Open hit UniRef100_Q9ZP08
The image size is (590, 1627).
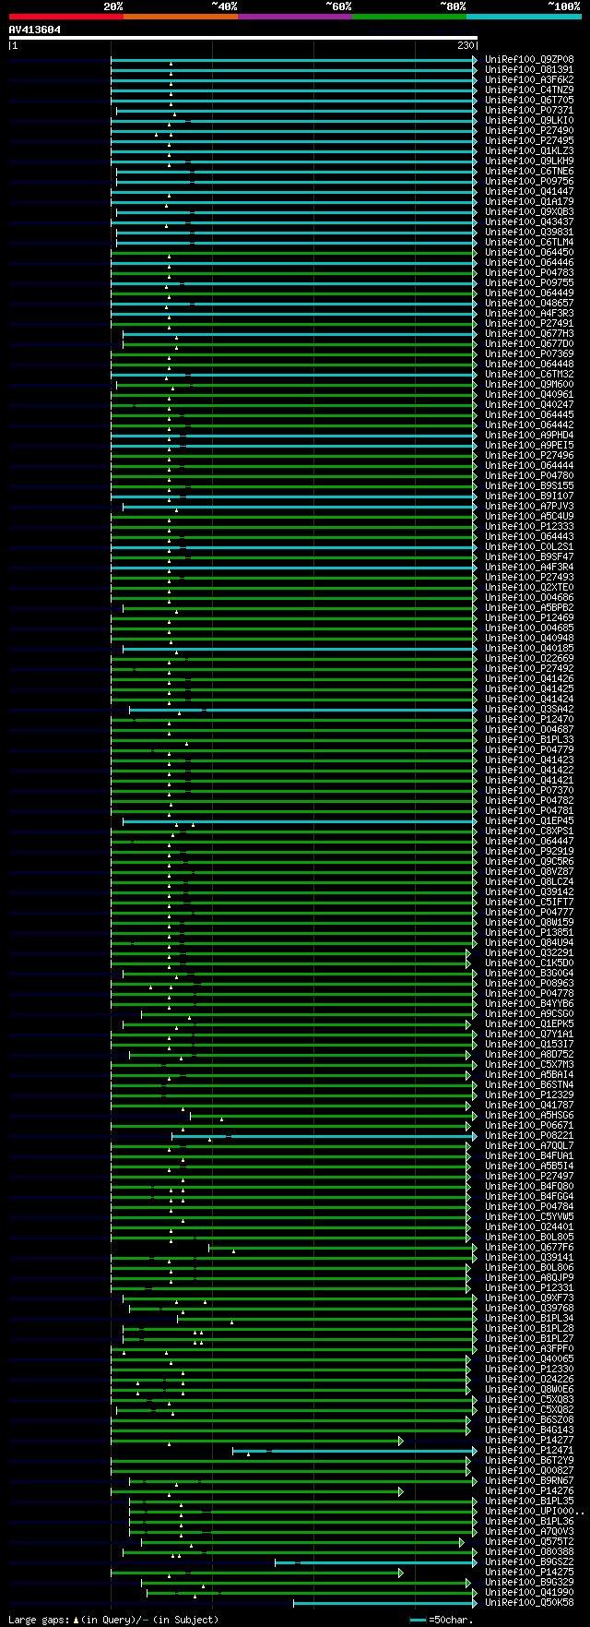pyautogui.click(x=529, y=60)
